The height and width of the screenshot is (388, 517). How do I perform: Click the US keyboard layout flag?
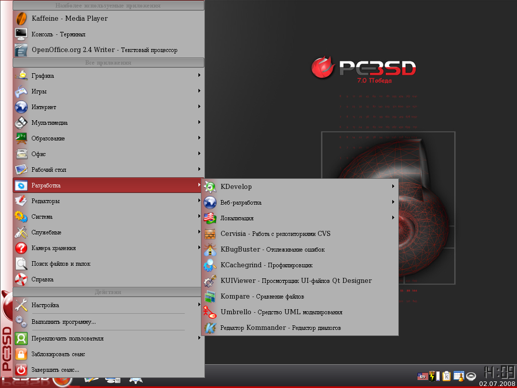pyautogui.click(x=422, y=376)
